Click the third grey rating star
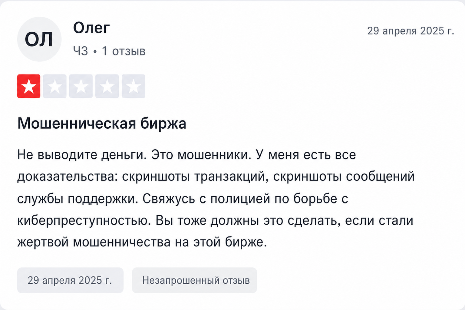Image resolution: width=465 pixels, height=310 pixels. click(81, 86)
